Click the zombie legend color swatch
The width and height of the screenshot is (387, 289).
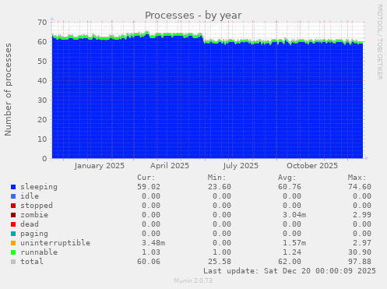[x=13, y=215]
